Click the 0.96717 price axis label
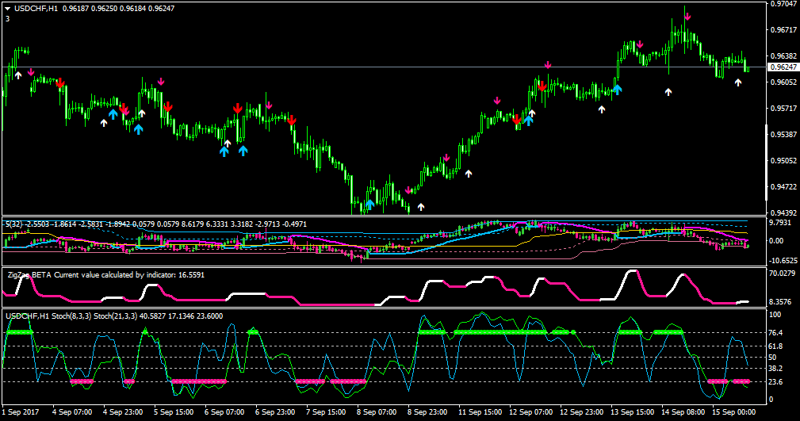Screen dimensions: 800x421 pyautogui.click(x=783, y=30)
